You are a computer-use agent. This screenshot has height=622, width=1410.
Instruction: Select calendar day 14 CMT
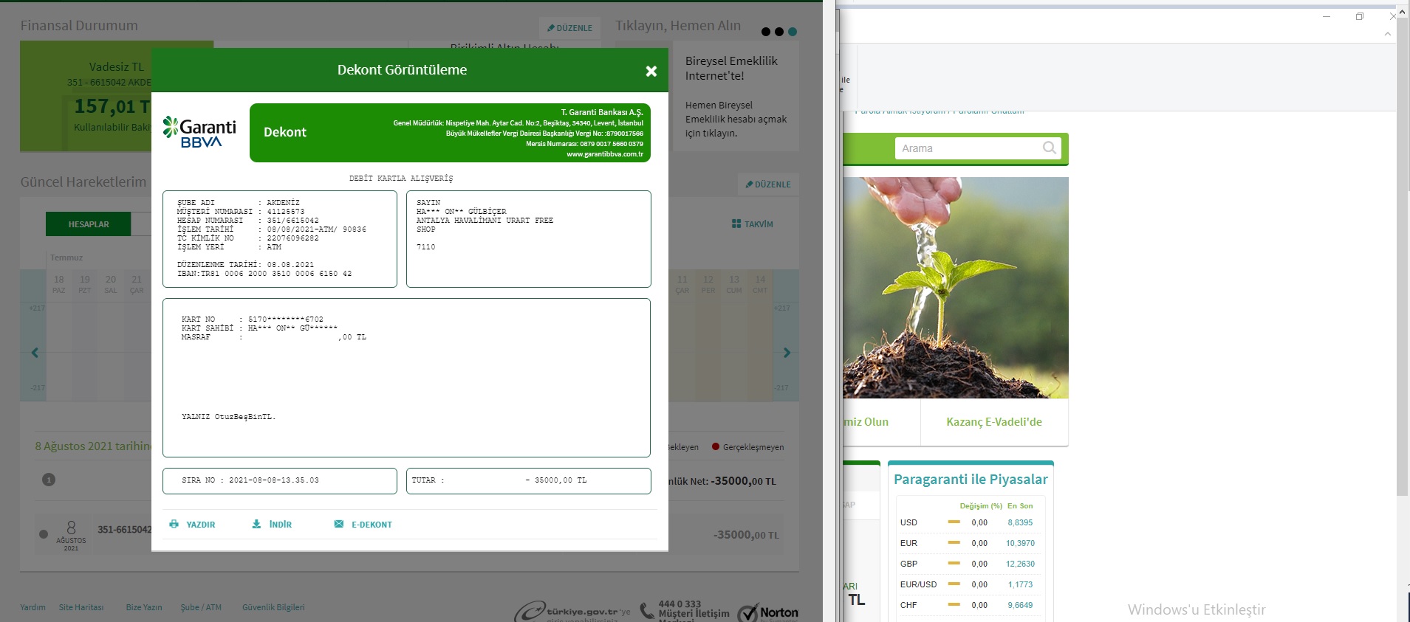[x=760, y=284]
